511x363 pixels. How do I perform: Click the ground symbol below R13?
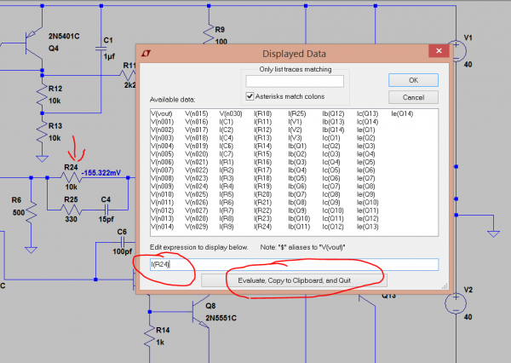tap(42, 158)
